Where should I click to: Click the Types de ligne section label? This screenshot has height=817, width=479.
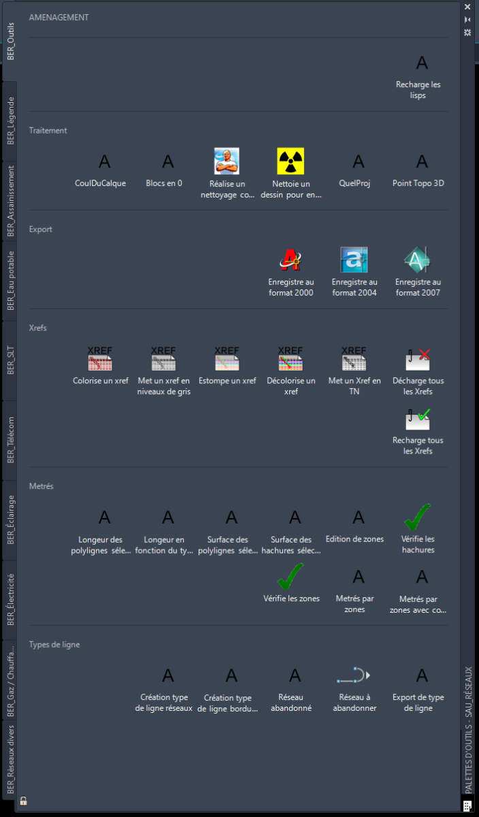coord(54,644)
